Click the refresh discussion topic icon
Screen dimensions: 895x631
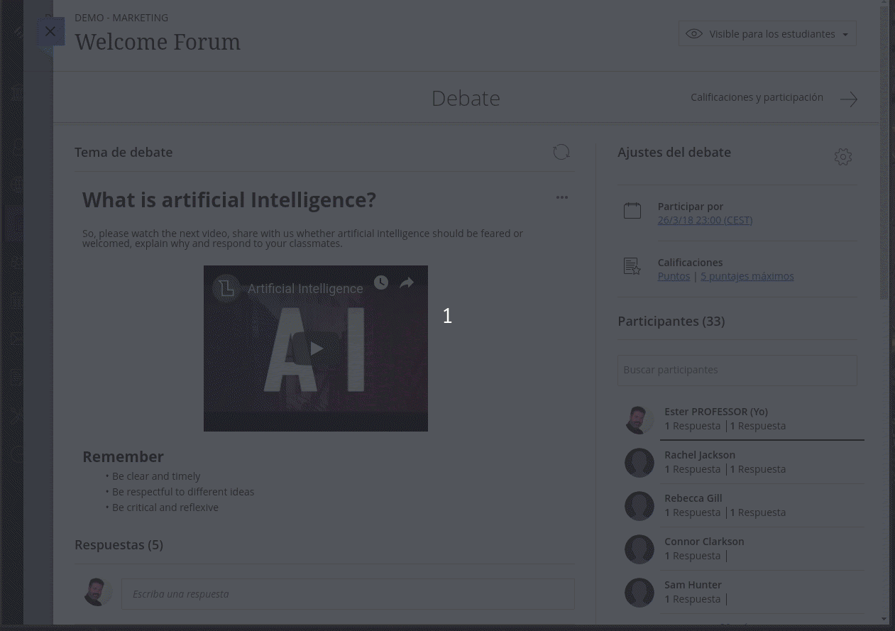[x=561, y=152]
